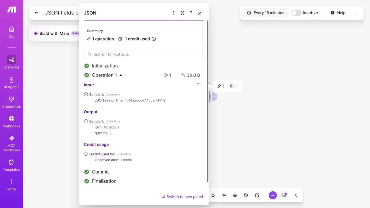Go to Org in sidebar
Screen dimensions: 370x208
12,32
